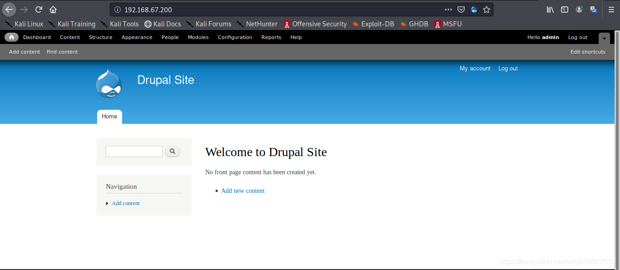Screen dimensions: 620x270
Task: Click the page vertical scrollbar
Action: click(617, 150)
